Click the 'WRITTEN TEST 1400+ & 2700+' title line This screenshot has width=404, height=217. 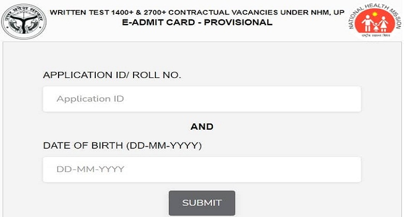[108, 12]
